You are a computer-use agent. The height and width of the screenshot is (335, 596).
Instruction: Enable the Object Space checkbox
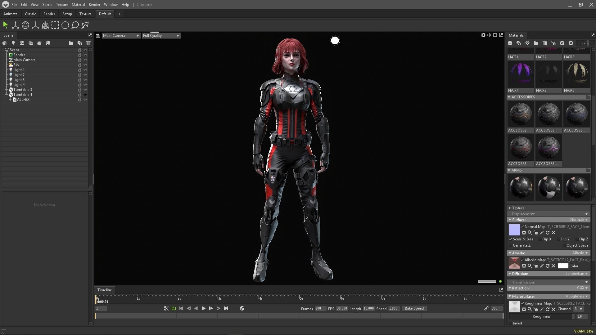click(x=564, y=245)
